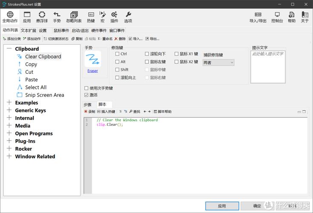
Task: Toggle the Alt modifier checkbox
Action: point(118,62)
